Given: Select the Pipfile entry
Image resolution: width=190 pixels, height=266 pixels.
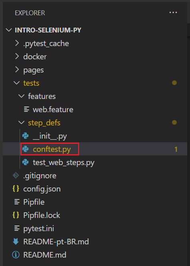Looking at the screenshot, I should 95,202.
